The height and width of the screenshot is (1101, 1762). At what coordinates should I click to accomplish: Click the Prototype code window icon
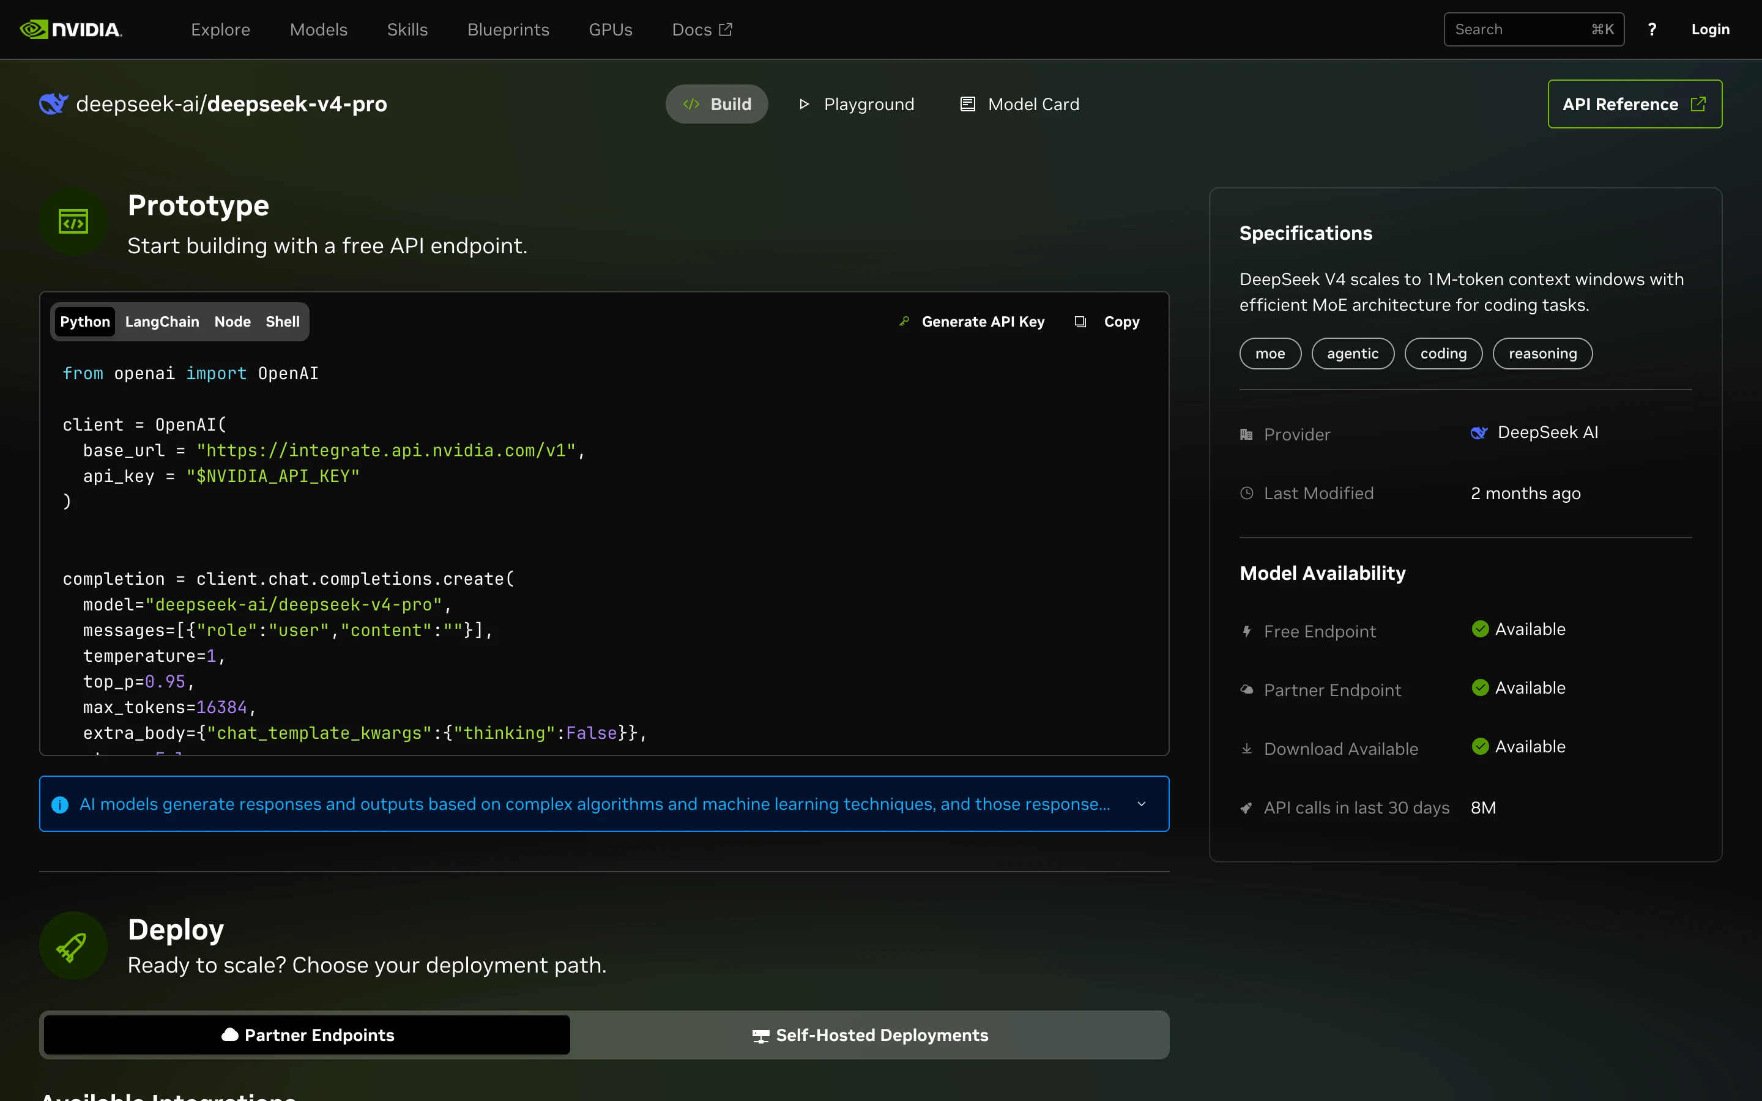[x=73, y=221]
